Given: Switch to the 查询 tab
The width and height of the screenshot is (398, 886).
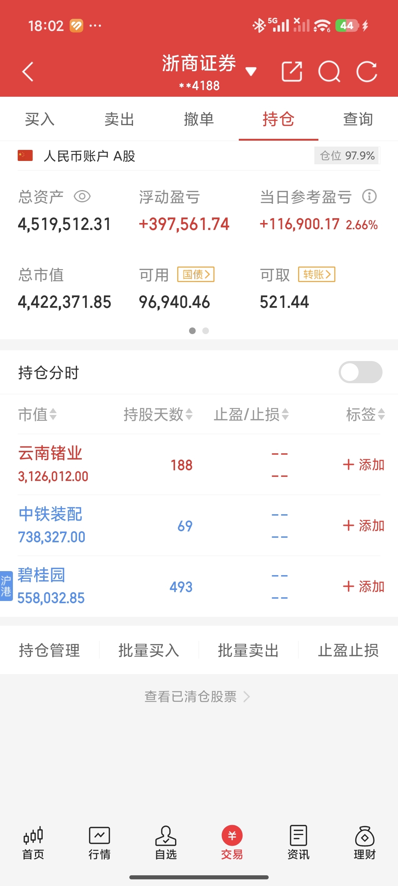Looking at the screenshot, I should click(358, 119).
